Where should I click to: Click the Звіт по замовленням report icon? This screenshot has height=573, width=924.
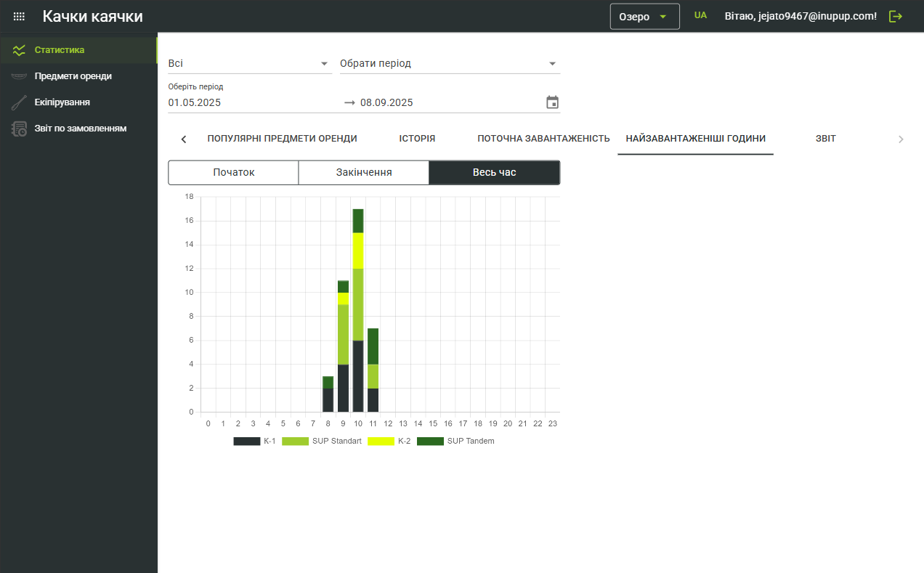coord(19,129)
